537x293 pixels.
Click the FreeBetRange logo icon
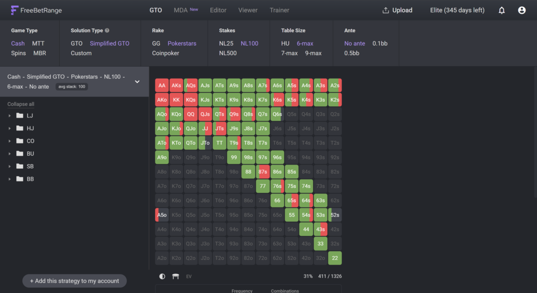point(14,10)
